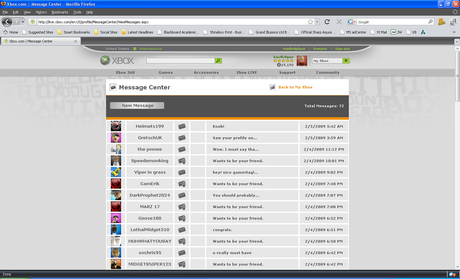This screenshot has height=279, width=460.
Task: Click the Google search magnifier icon
Action: pyautogui.click(x=430, y=22)
